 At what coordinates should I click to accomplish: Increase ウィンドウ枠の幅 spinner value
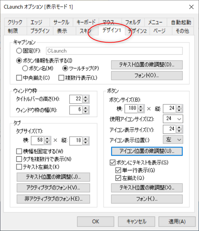pyautogui.click(x=86, y=108)
